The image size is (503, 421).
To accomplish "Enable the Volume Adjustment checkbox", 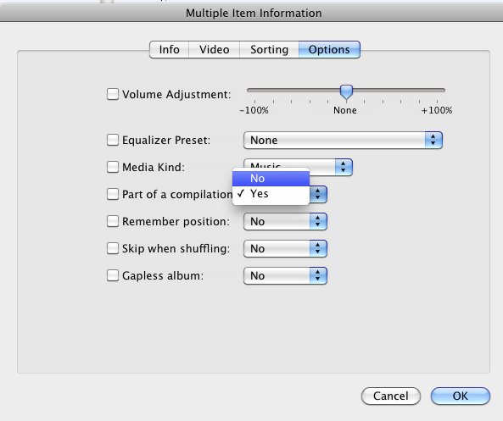I will pos(113,94).
